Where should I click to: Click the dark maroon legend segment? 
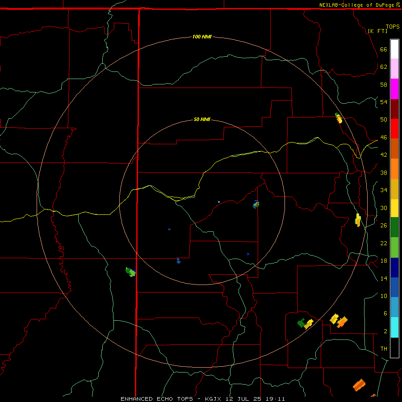click(x=394, y=109)
